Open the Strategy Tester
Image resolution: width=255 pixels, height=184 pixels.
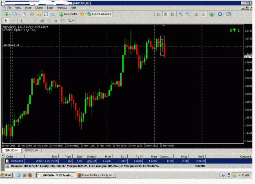pos(53,14)
